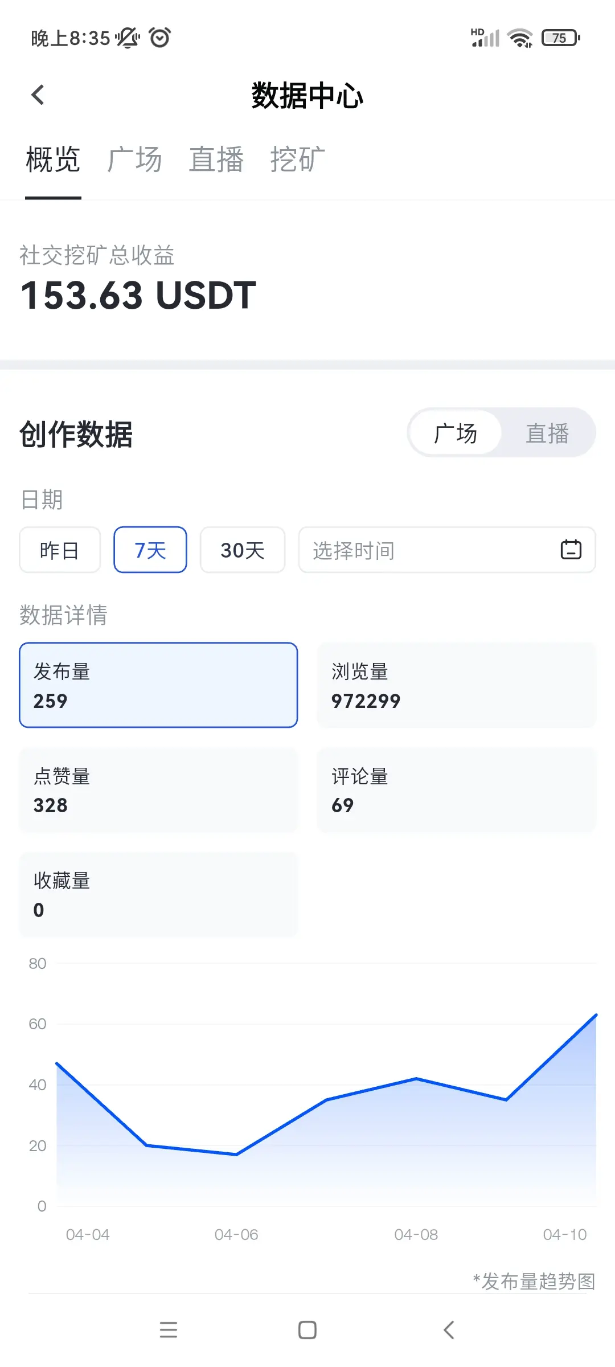The image size is (615, 1367).
Task: Tap the Wi-Fi status bar icon
Action: (x=520, y=38)
